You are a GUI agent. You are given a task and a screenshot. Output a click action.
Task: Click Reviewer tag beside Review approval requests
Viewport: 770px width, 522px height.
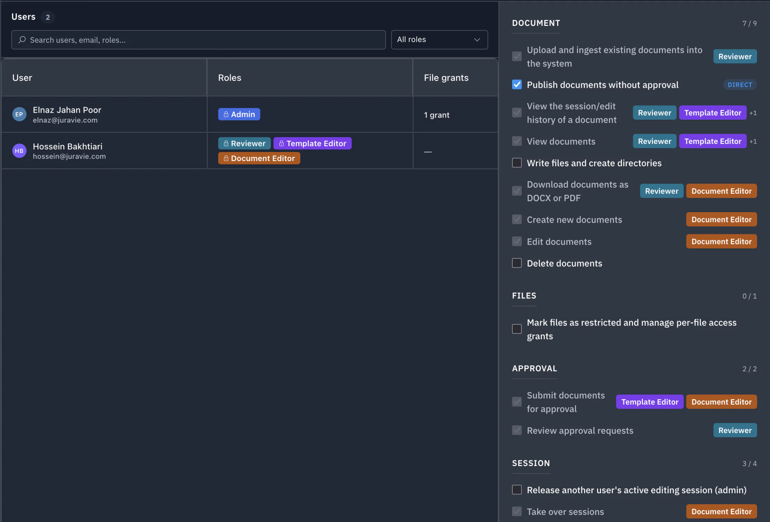click(735, 430)
